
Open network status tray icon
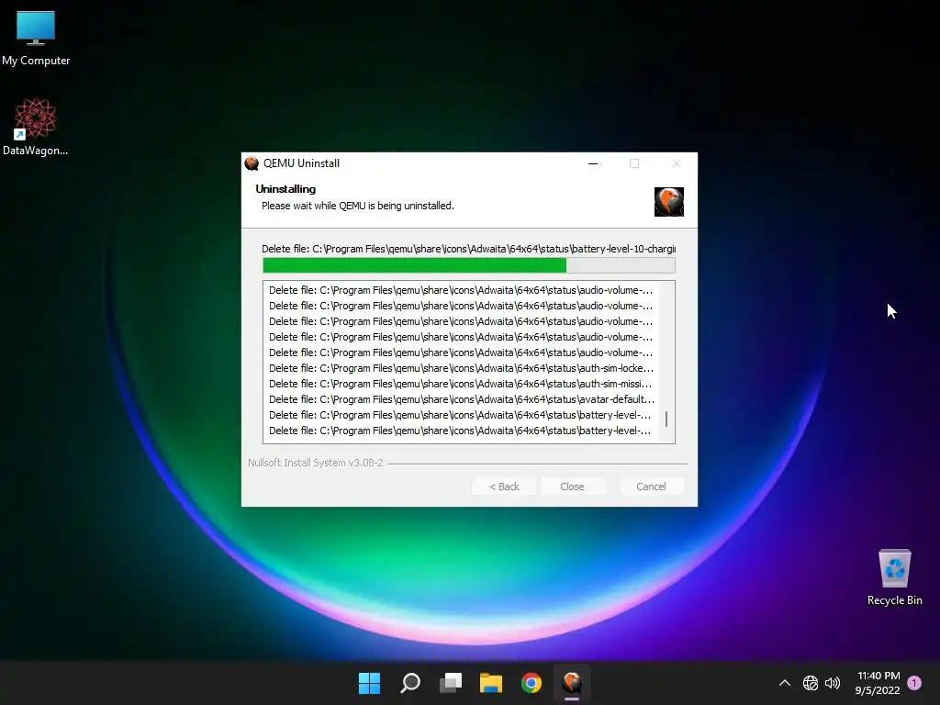(x=811, y=683)
